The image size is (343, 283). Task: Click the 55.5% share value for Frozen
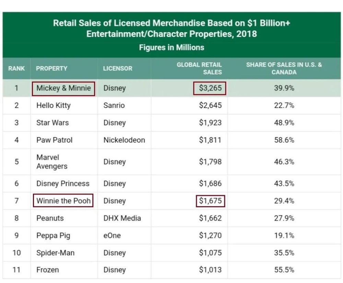[284, 270]
